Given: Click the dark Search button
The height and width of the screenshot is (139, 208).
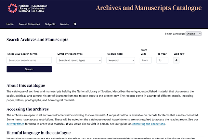Looking at the screenshot, I should 29,69.
